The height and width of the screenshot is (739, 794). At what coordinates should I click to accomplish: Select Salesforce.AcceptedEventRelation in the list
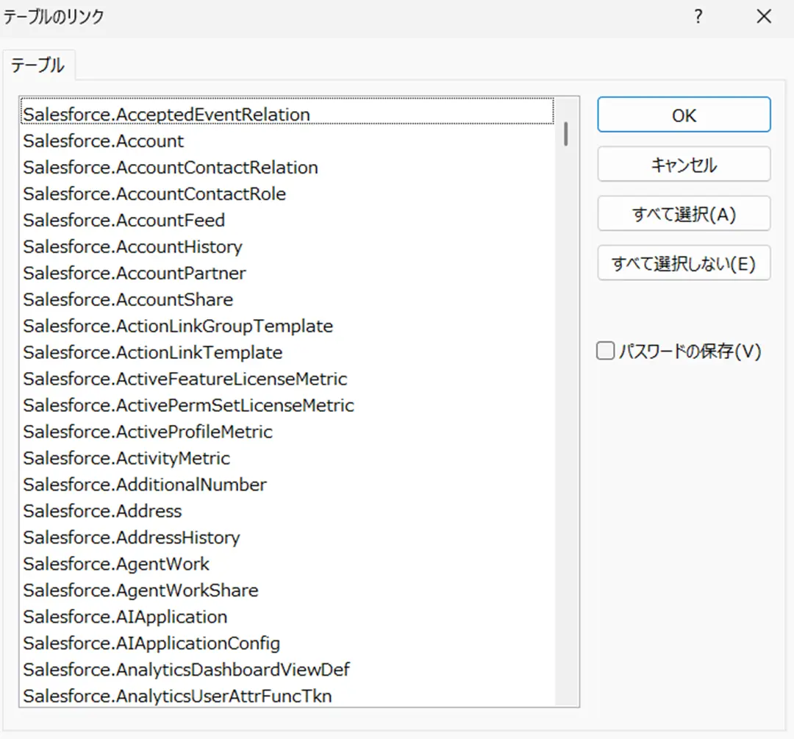click(166, 114)
